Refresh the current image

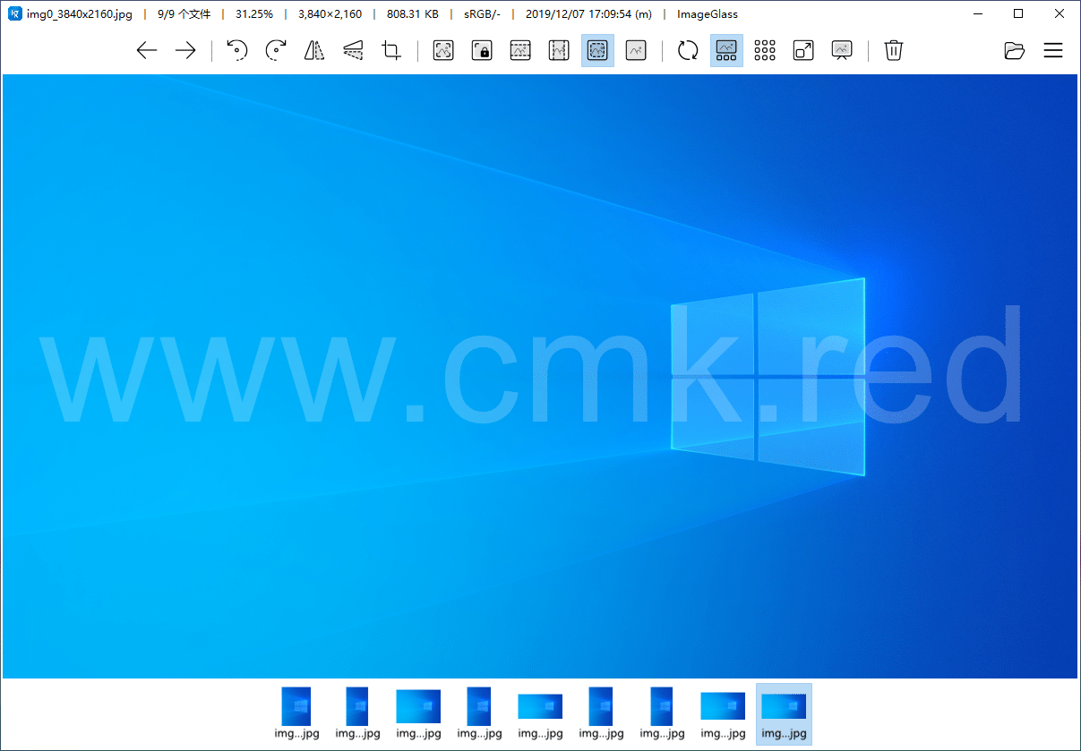pos(688,51)
